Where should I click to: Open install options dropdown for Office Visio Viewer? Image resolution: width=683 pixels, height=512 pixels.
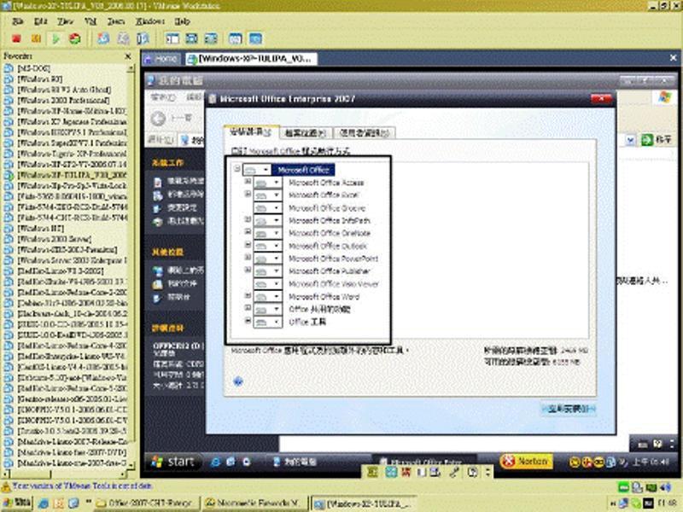coord(268,284)
